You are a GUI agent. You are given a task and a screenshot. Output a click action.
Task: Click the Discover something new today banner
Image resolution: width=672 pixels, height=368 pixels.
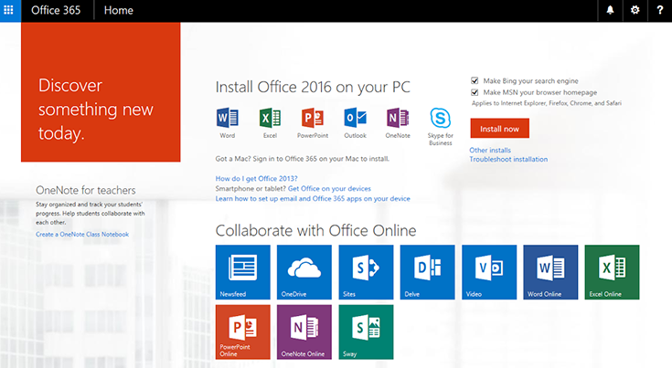pyautogui.click(x=101, y=92)
